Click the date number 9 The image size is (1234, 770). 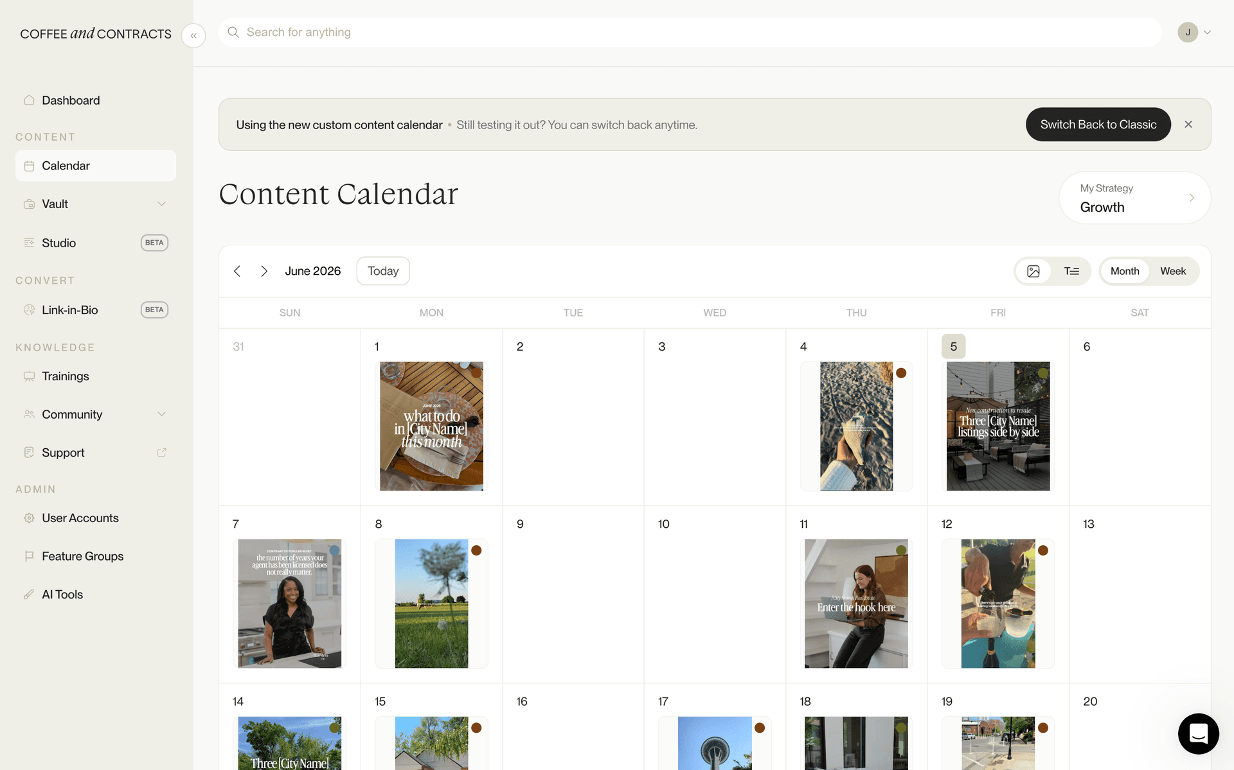coord(520,524)
